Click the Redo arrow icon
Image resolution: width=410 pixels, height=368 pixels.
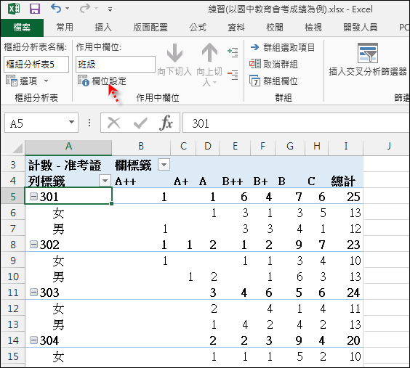85,9
